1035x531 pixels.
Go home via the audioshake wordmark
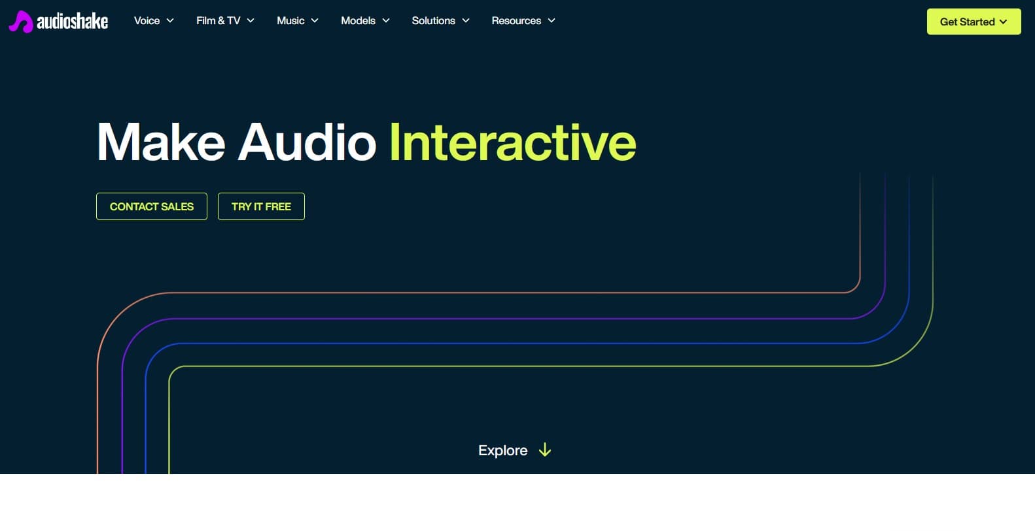72,22
